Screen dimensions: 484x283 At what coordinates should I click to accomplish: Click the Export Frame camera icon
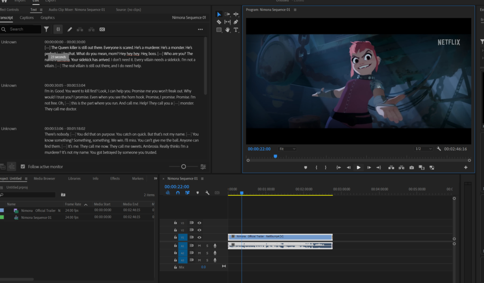(412, 167)
